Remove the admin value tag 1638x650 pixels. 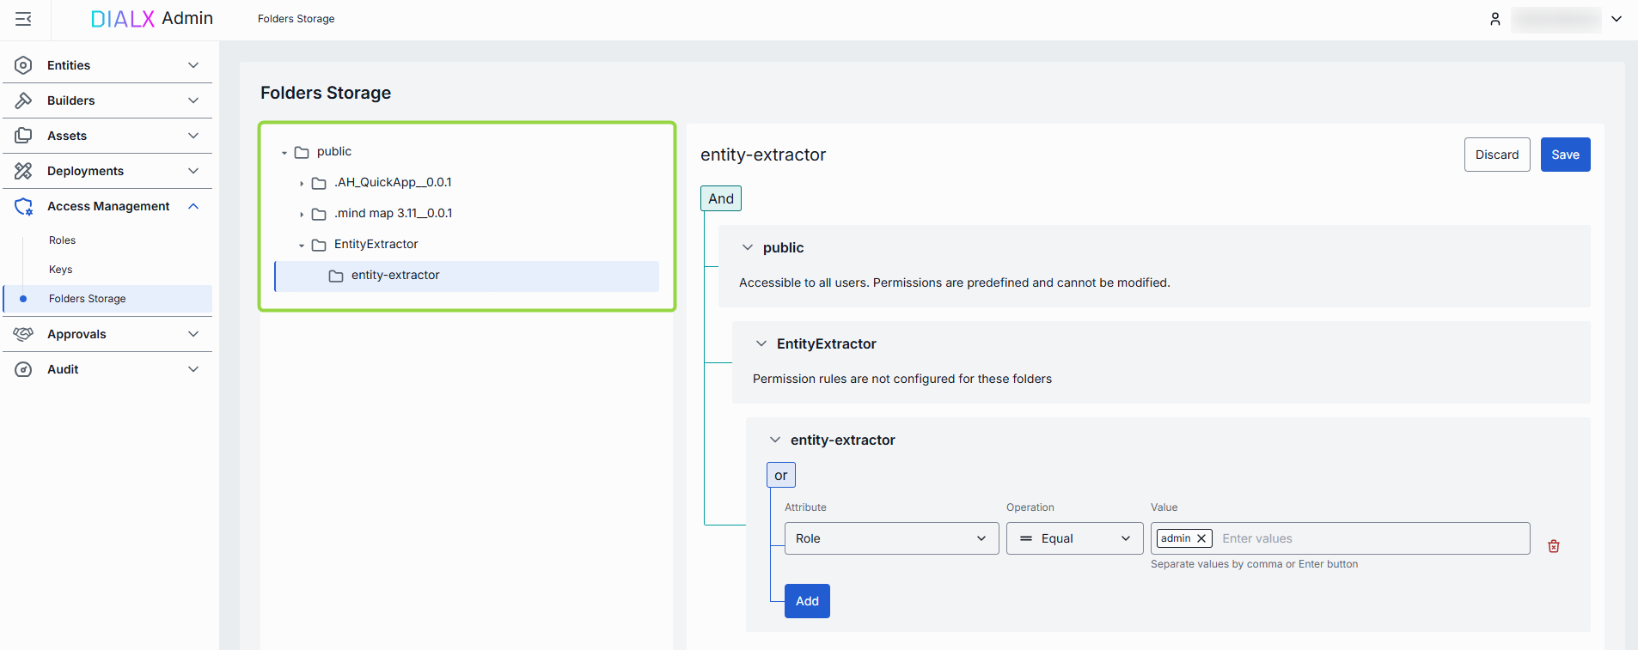pyautogui.click(x=1201, y=538)
